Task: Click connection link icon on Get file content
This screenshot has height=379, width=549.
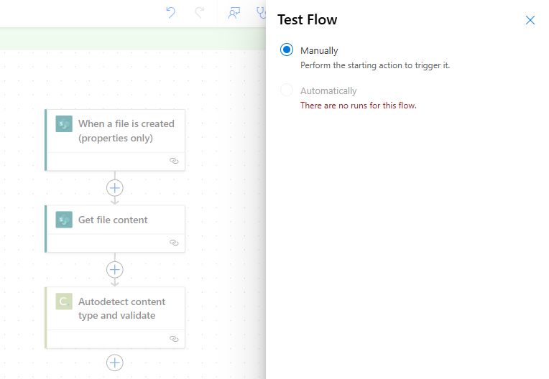Action: coord(174,243)
